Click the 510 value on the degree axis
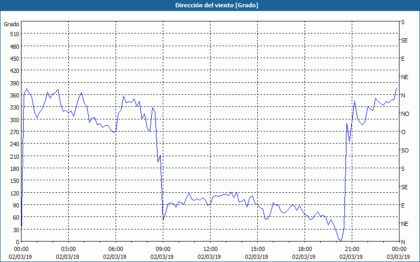This screenshot has height=262, width=420. [14, 34]
